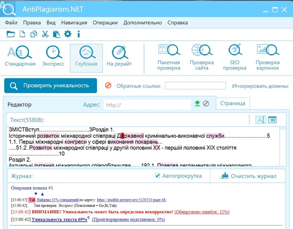Image resolution: width=293 pixels, height=229 pixels.
Task: Paste text with the clipboard icon
Action: (x=56, y=34)
